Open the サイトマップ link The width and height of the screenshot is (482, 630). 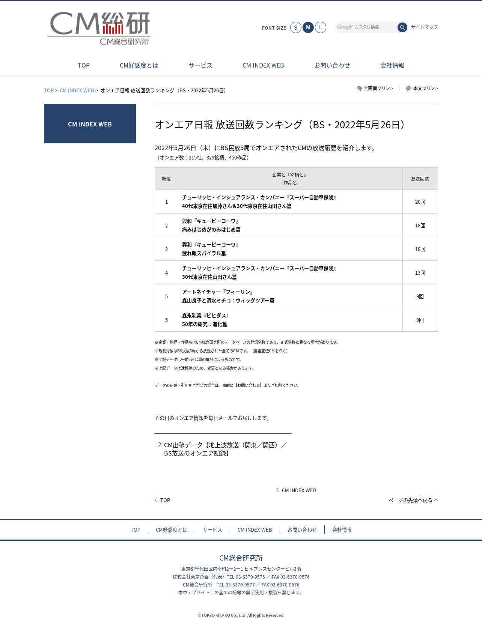coord(424,27)
